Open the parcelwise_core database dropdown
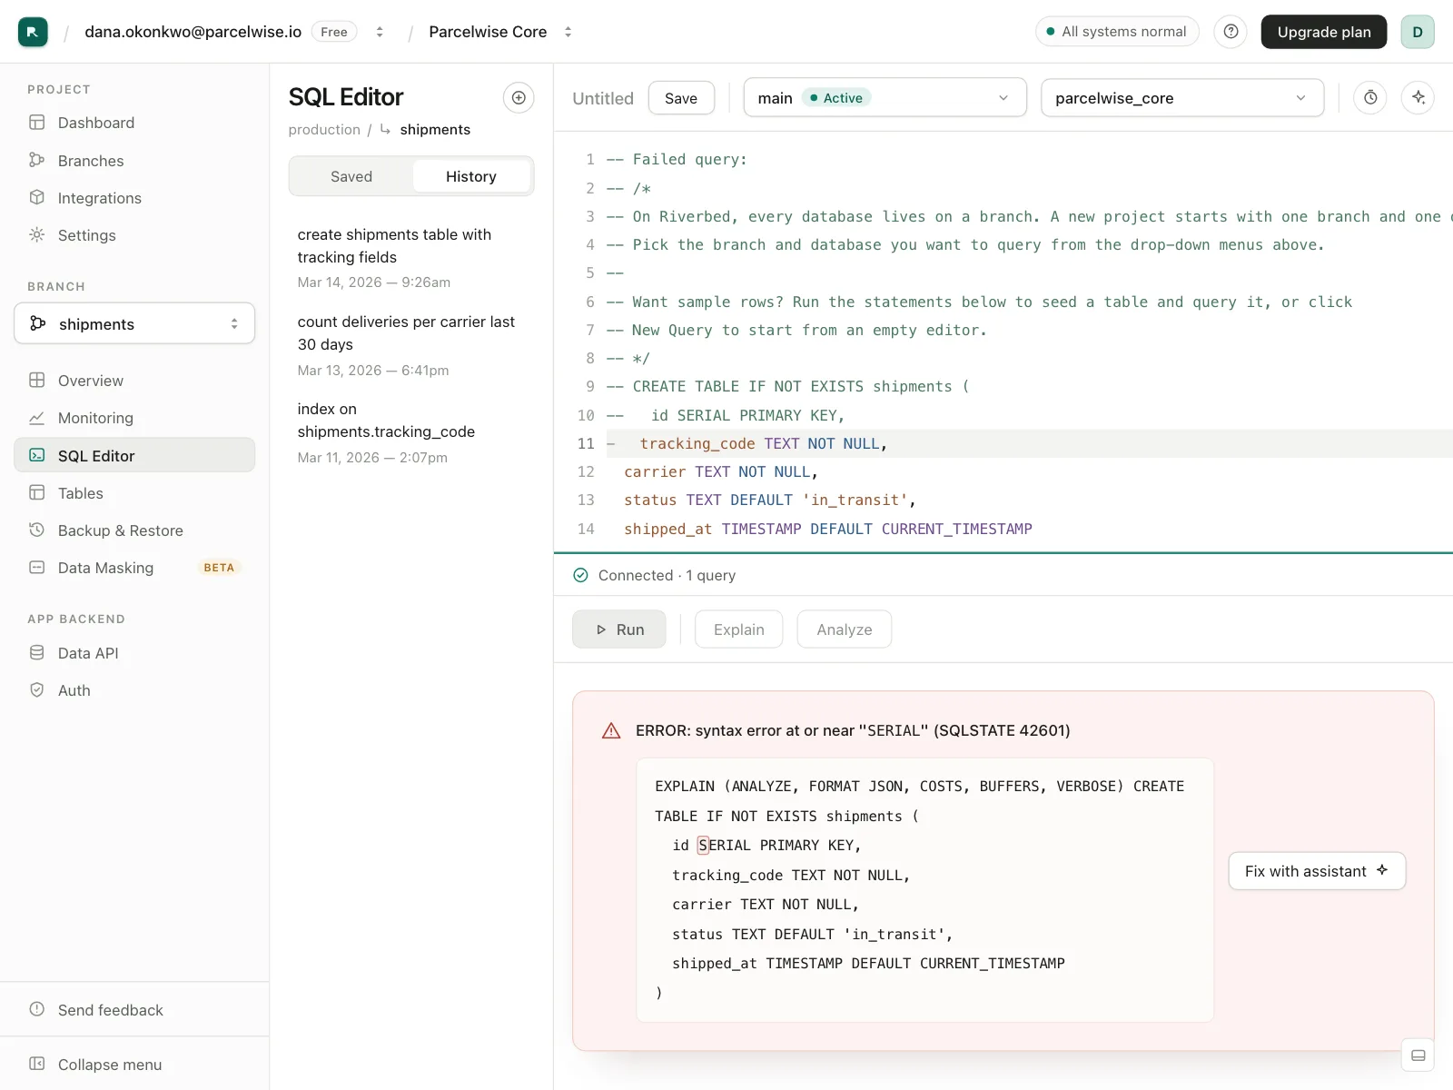 pyautogui.click(x=1182, y=97)
